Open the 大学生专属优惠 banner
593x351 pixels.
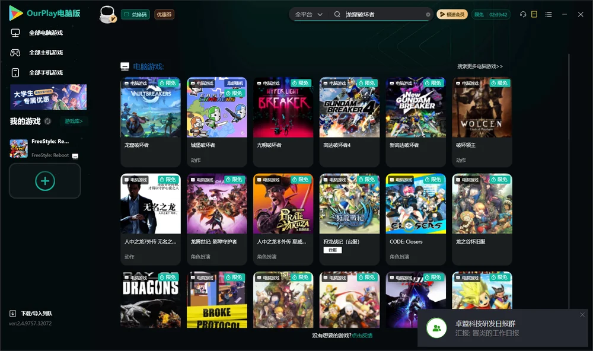[49, 97]
